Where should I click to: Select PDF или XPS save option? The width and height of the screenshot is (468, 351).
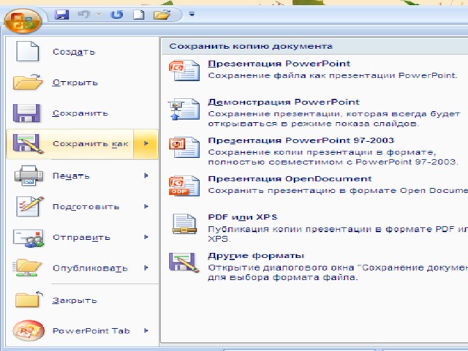[314, 227]
